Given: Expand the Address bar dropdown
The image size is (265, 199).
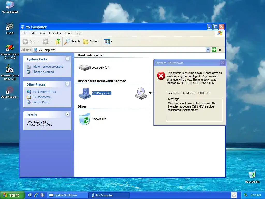Looking at the screenshot, I should (x=208, y=50).
